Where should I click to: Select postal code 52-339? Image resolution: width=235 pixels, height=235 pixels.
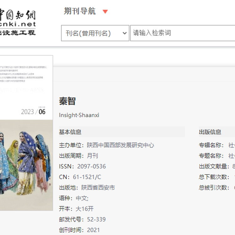97,219
